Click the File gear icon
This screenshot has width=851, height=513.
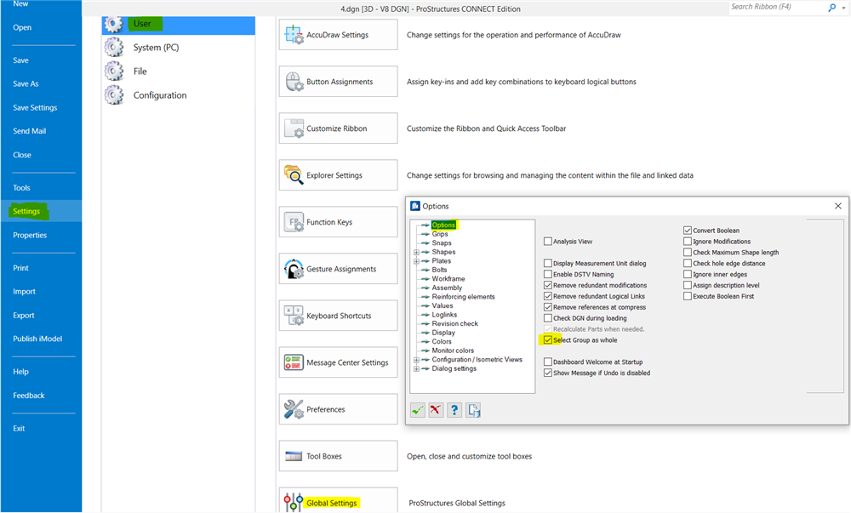tap(114, 71)
